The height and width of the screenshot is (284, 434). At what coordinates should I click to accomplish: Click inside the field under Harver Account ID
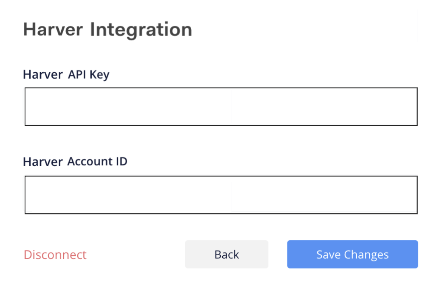(221, 194)
